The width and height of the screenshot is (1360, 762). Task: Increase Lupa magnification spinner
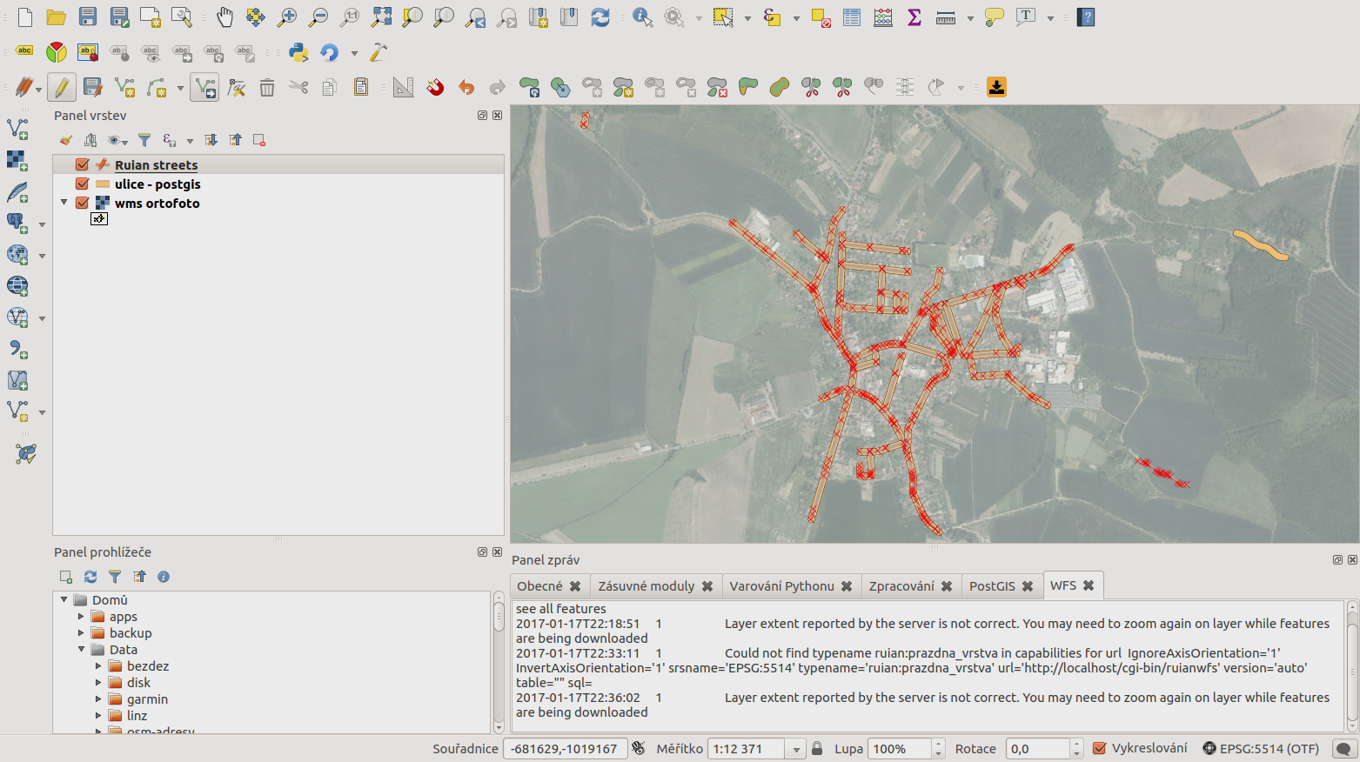click(x=938, y=744)
